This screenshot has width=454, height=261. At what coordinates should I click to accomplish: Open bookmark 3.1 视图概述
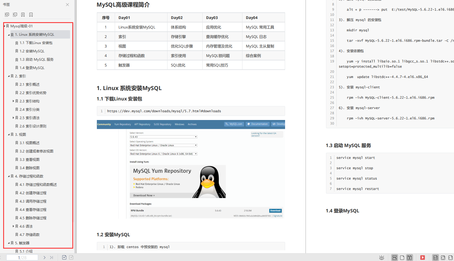pyautogui.click(x=30, y=143)
